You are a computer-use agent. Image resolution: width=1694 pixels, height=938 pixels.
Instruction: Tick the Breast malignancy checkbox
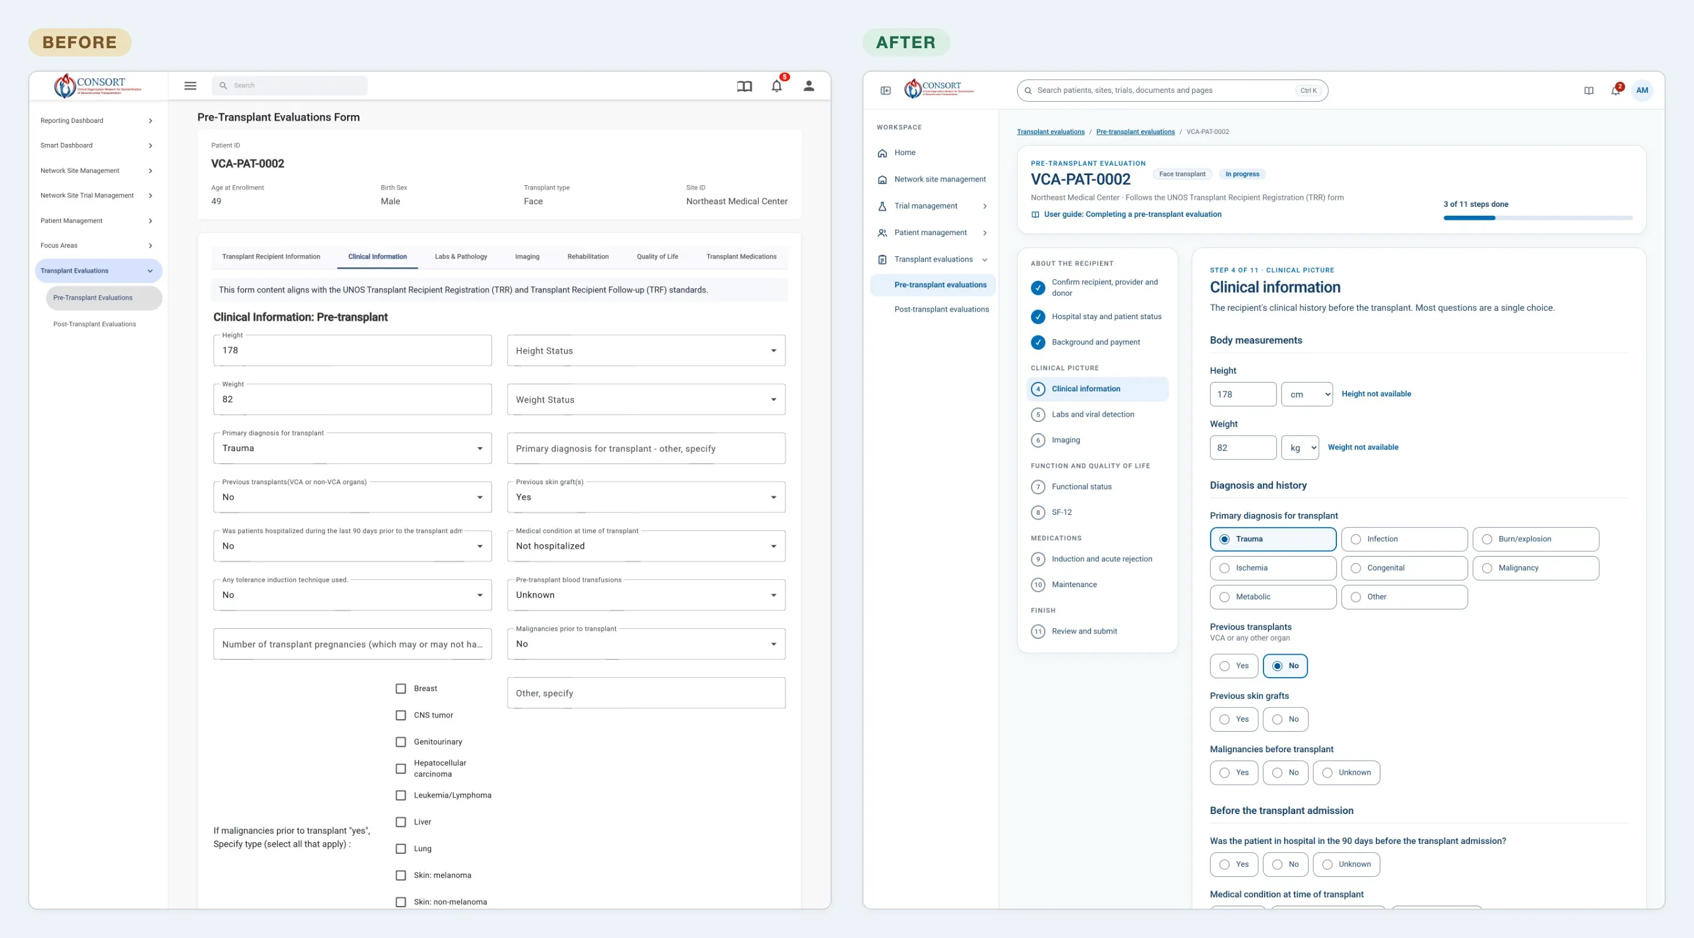point(401,688)
